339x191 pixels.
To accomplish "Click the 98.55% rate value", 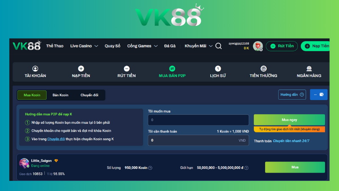I will (x=59, y=174).
